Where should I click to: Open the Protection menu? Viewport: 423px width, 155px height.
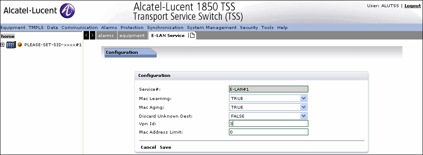coord(132,27)
